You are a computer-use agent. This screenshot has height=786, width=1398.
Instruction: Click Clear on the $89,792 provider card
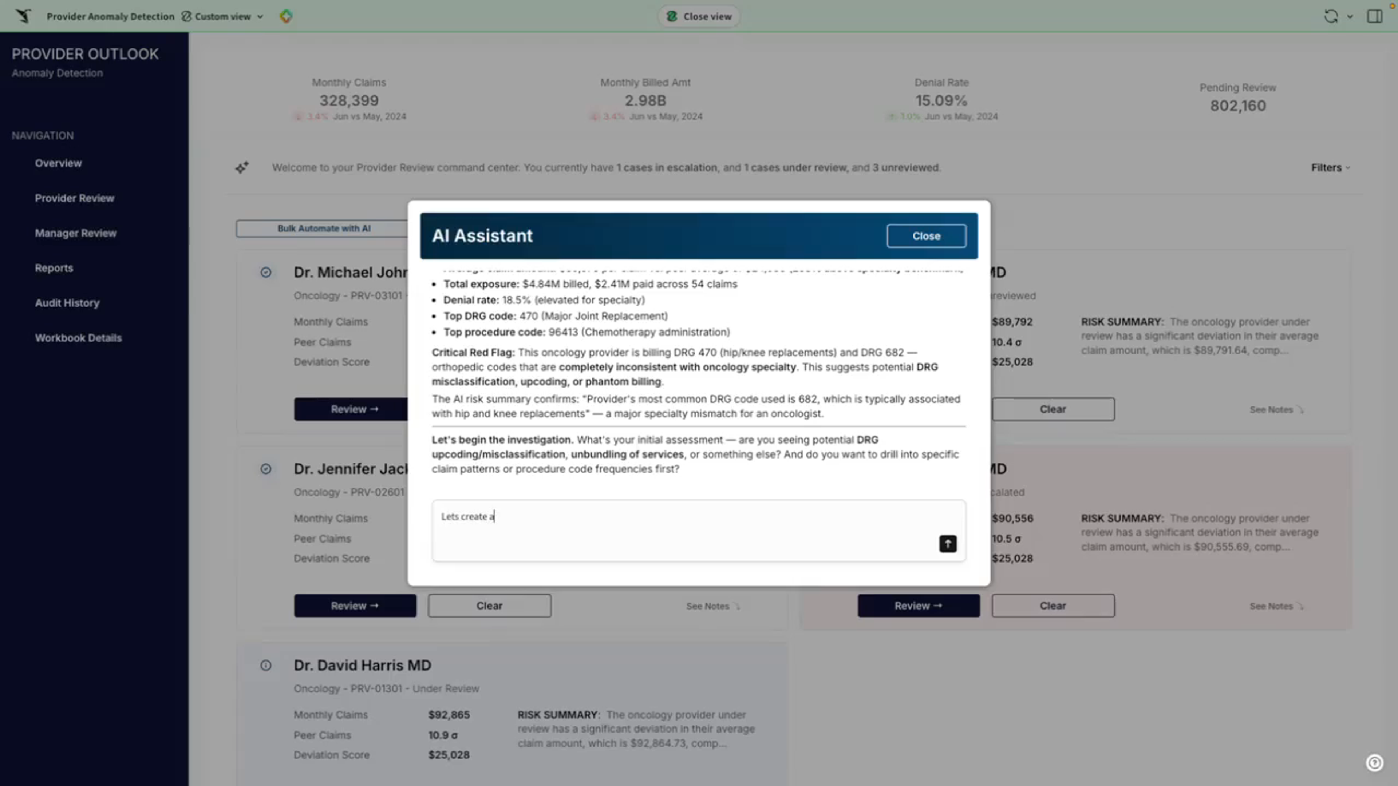click(x=1053, y=409)
